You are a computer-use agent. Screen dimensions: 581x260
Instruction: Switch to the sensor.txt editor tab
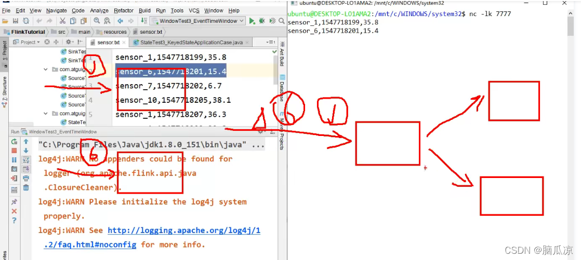click(x=108, y=43)
